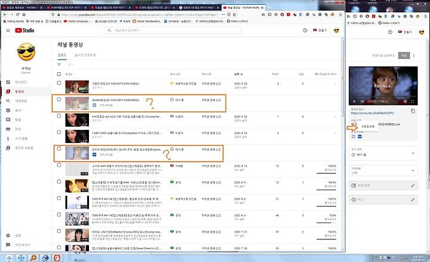This screenshot has height=262, width=430.
Task: Open the first video thumbnail with 1:08:12 duration
Action: tap(77, 87)
